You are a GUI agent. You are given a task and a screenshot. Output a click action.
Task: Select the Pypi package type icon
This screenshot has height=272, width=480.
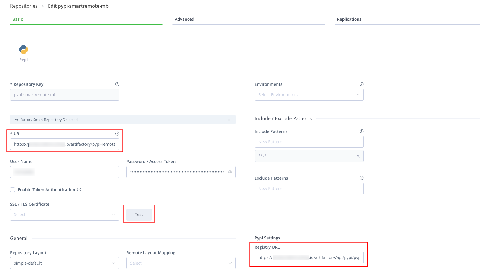(23, 50)
